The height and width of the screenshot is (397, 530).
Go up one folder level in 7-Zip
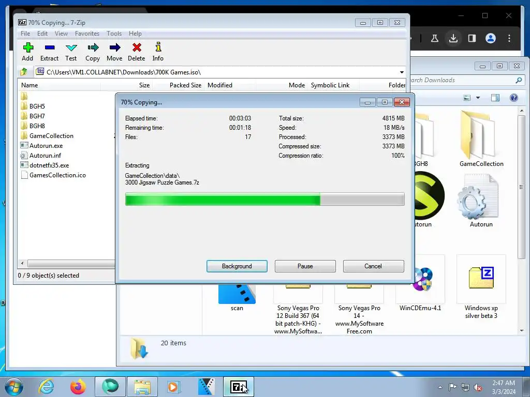coord(24,72)
